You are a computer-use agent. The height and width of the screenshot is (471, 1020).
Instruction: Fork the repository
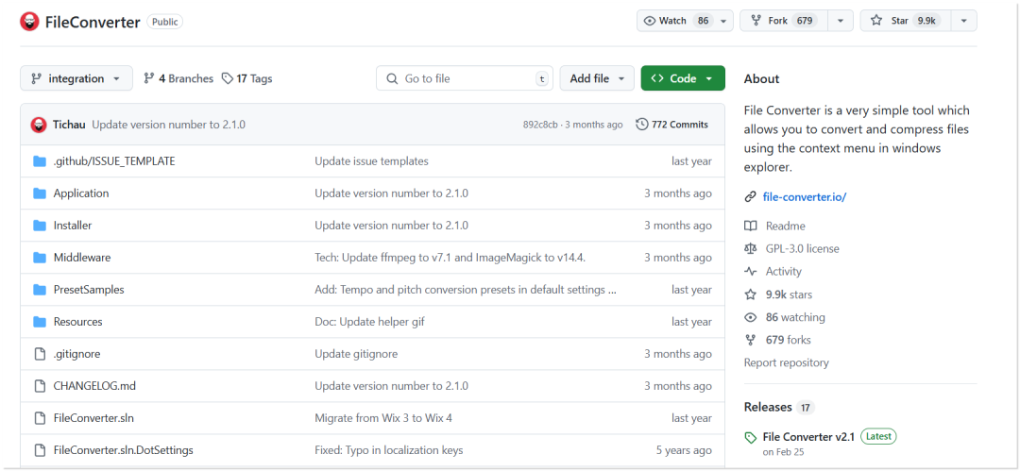pos(771,21)
